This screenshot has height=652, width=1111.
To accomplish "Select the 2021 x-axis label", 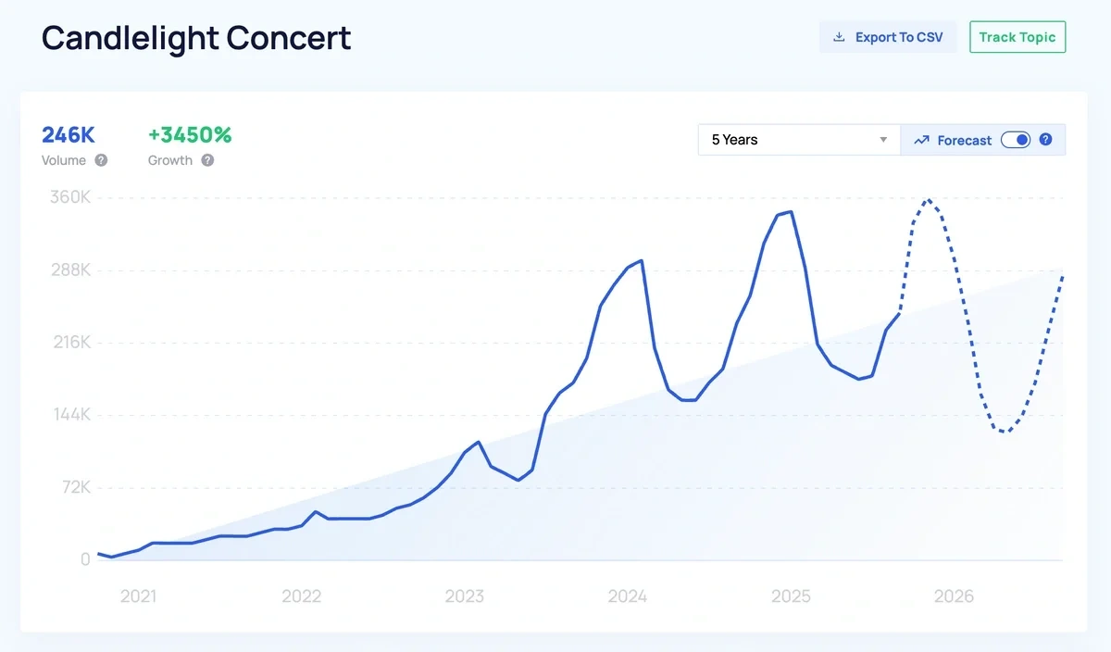I will [x=139, y=596].
